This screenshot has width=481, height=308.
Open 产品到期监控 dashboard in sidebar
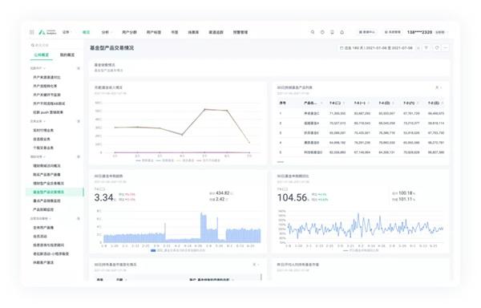[x=43, y=209]
